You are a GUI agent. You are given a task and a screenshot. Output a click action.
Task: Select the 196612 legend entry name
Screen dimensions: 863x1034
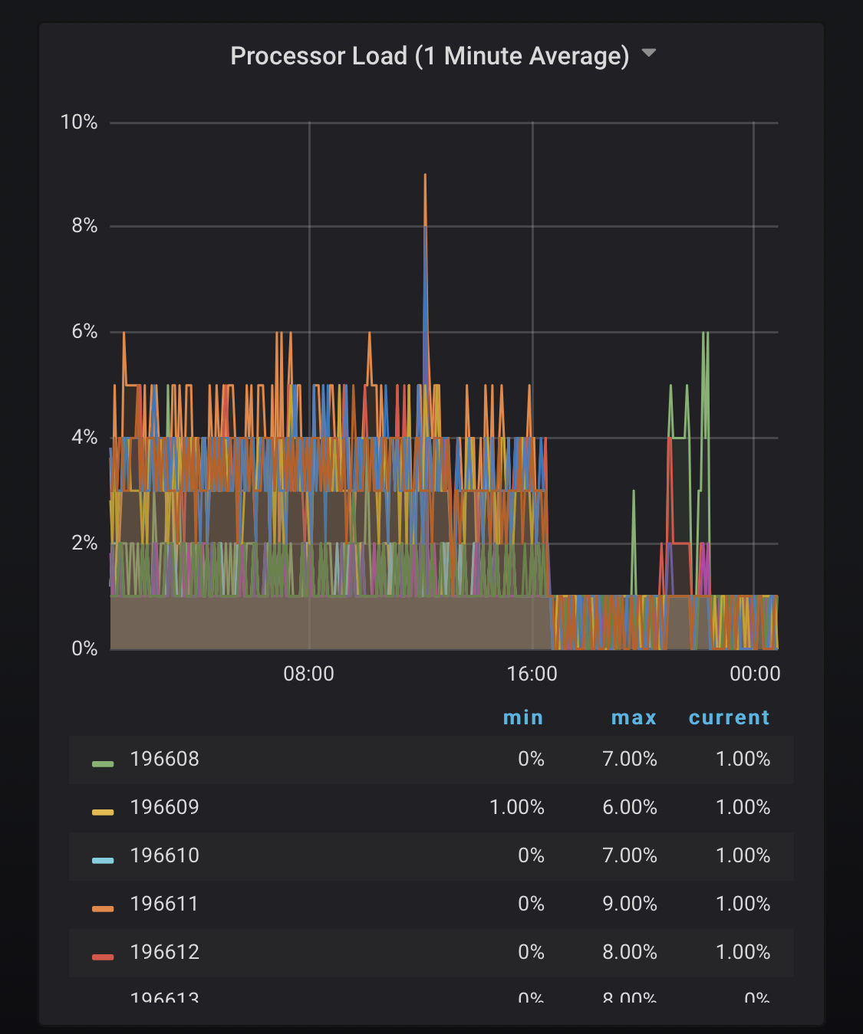point(164,952)
